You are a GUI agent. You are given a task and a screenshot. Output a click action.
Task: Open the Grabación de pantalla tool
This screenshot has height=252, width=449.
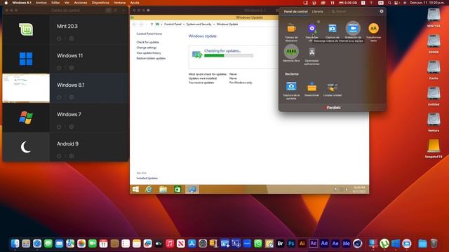pos(353,28)
